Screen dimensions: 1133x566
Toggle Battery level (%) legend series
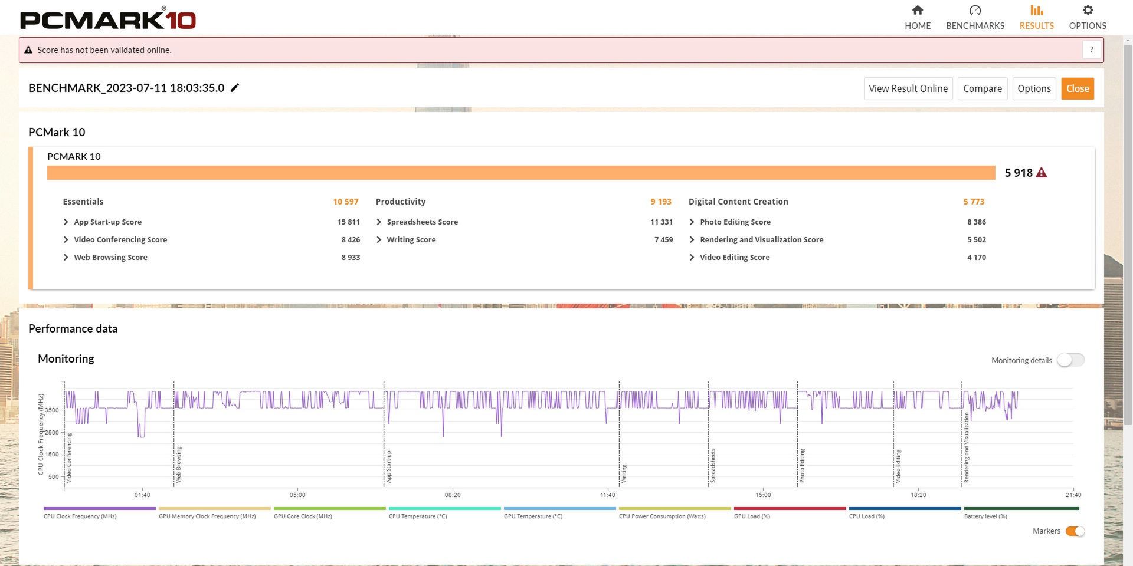(1021, 512)
